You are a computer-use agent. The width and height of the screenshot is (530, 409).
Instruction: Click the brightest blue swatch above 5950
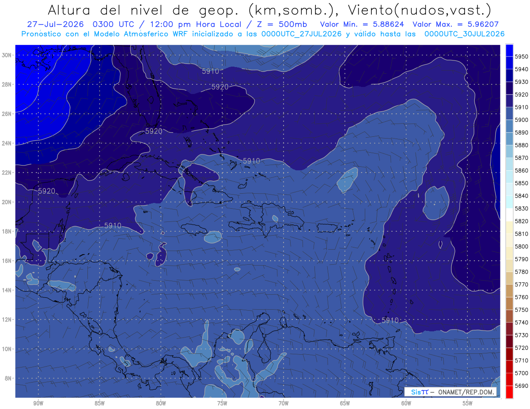(509, 50)
